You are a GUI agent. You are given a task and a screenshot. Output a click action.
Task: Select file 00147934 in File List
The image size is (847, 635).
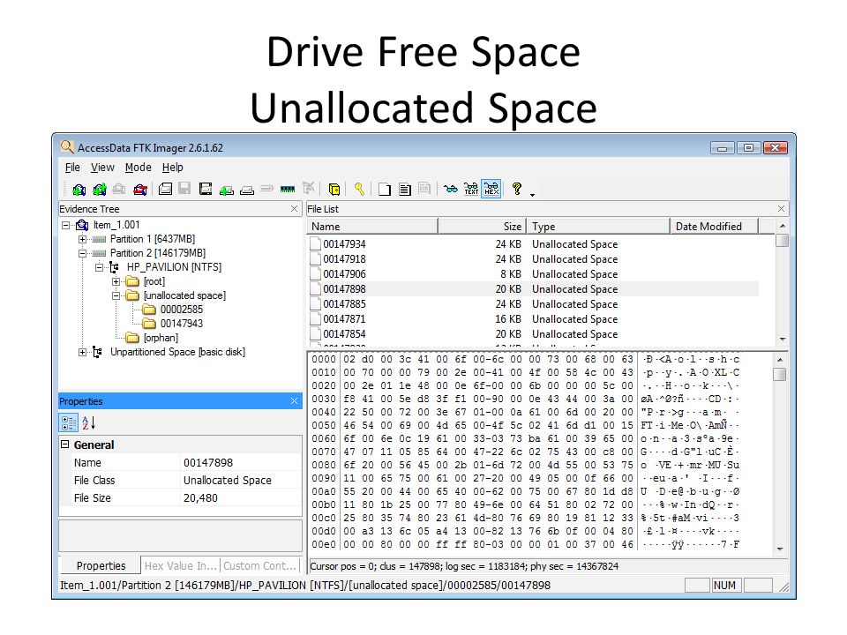click(344, 244)
